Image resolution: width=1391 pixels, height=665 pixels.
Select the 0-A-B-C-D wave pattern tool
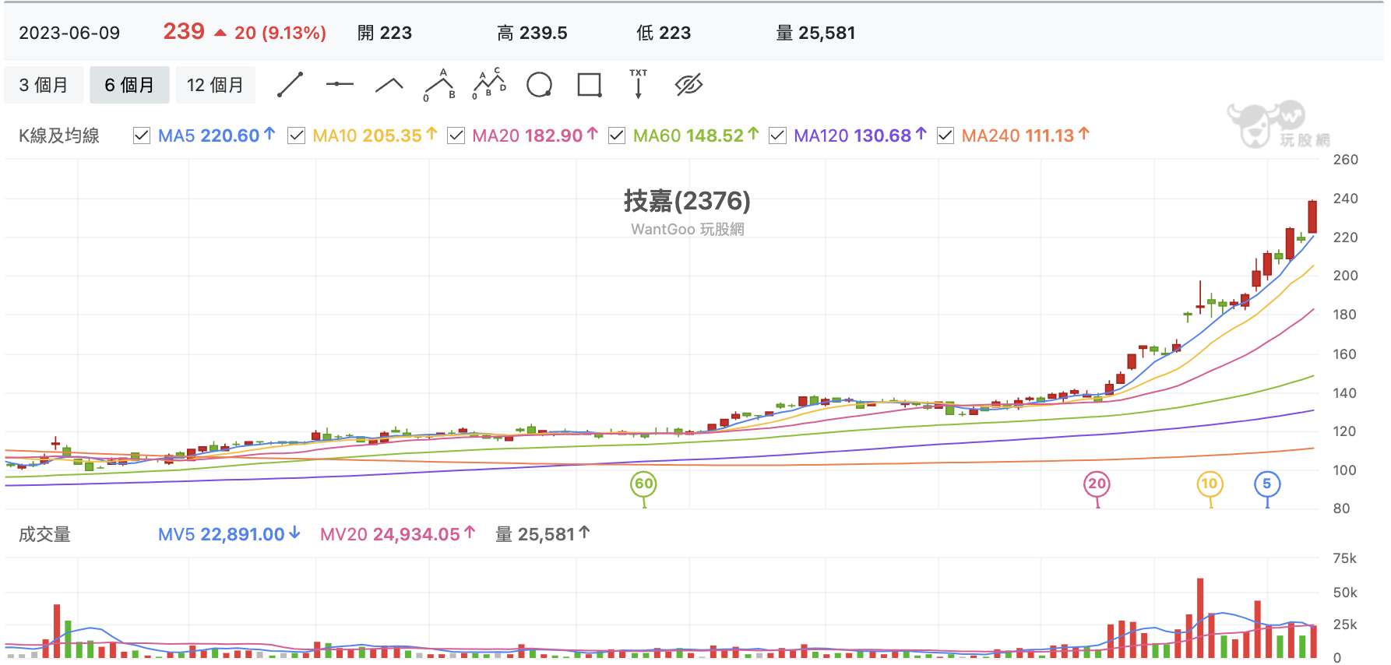(490, 84)
